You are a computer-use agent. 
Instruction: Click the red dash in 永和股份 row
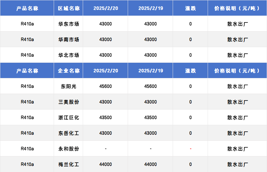pos(190,149)
